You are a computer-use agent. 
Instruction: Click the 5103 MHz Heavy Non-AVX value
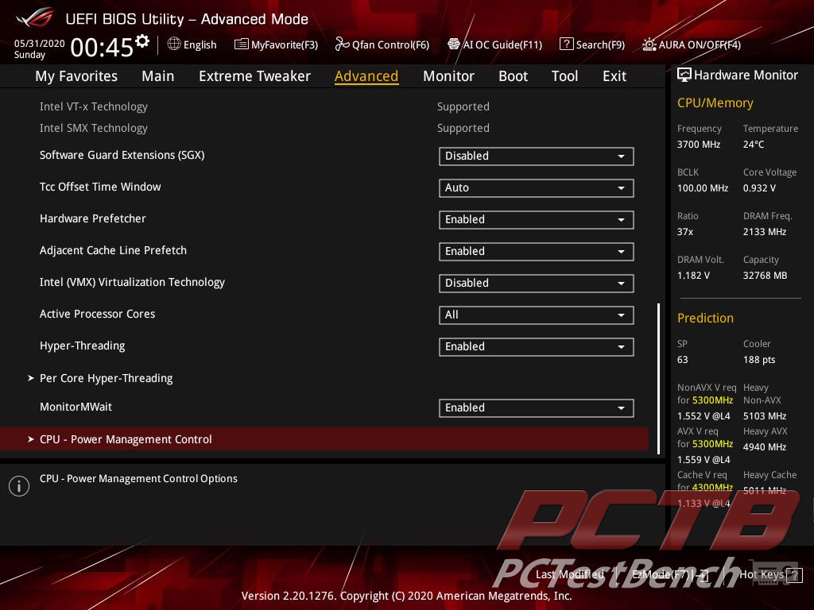(764, 416)
